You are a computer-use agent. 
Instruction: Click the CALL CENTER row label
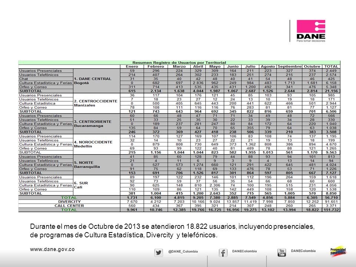pyautogui.click(x=69, y=206)
